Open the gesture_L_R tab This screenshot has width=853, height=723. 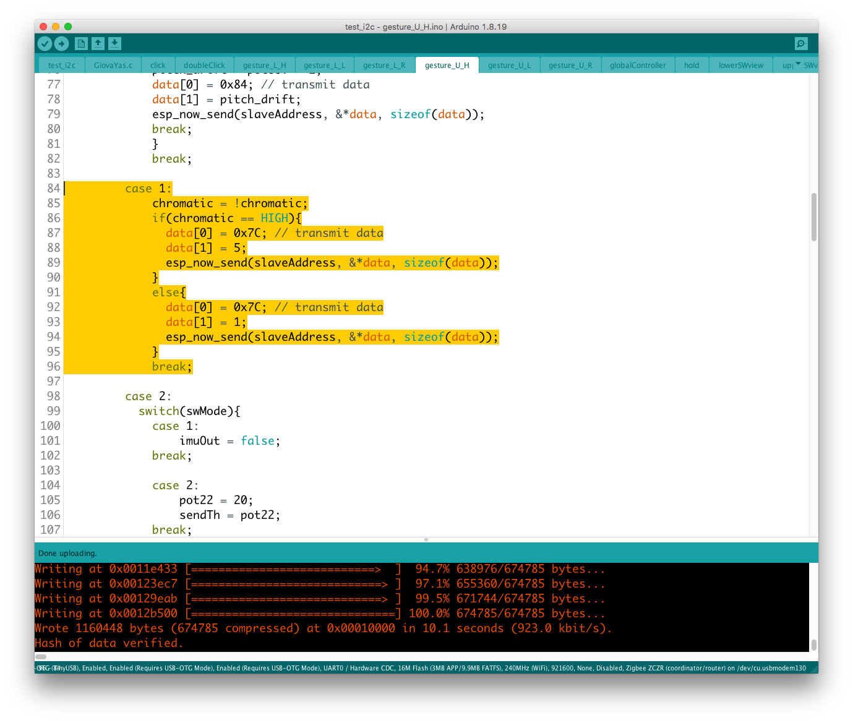[x=384, y=66]
